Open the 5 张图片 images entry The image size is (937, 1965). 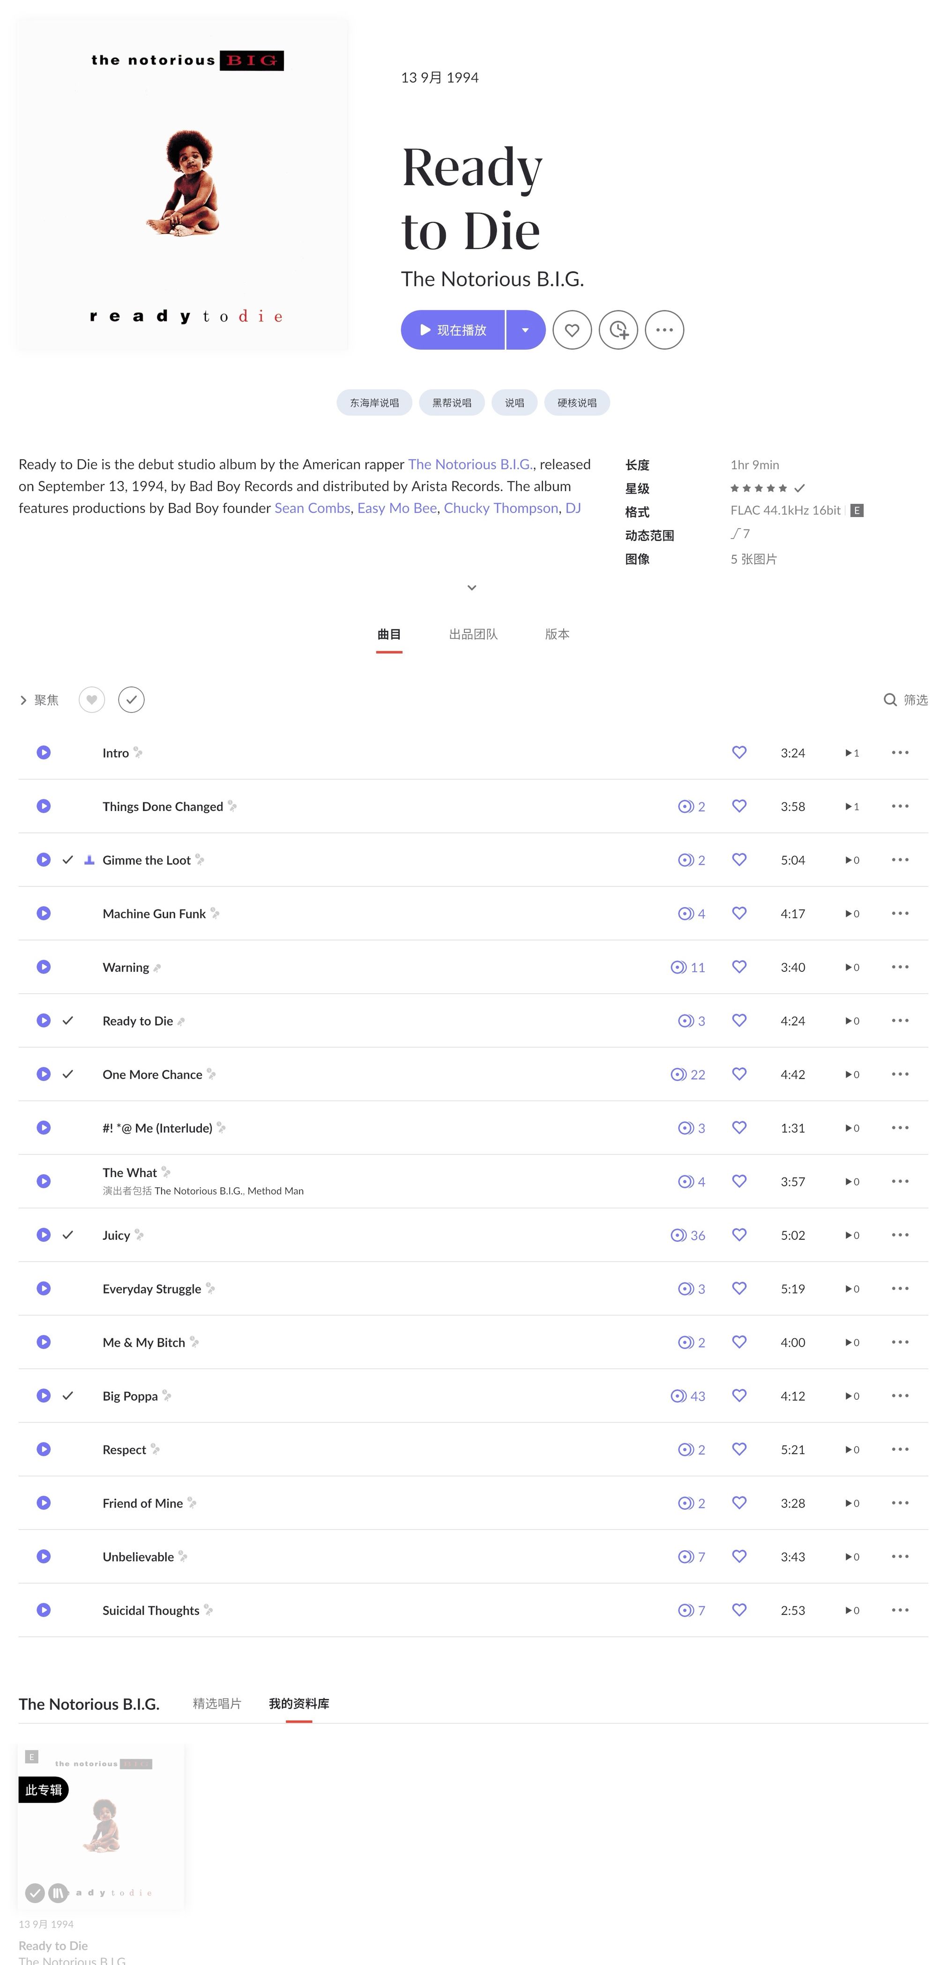753,559
